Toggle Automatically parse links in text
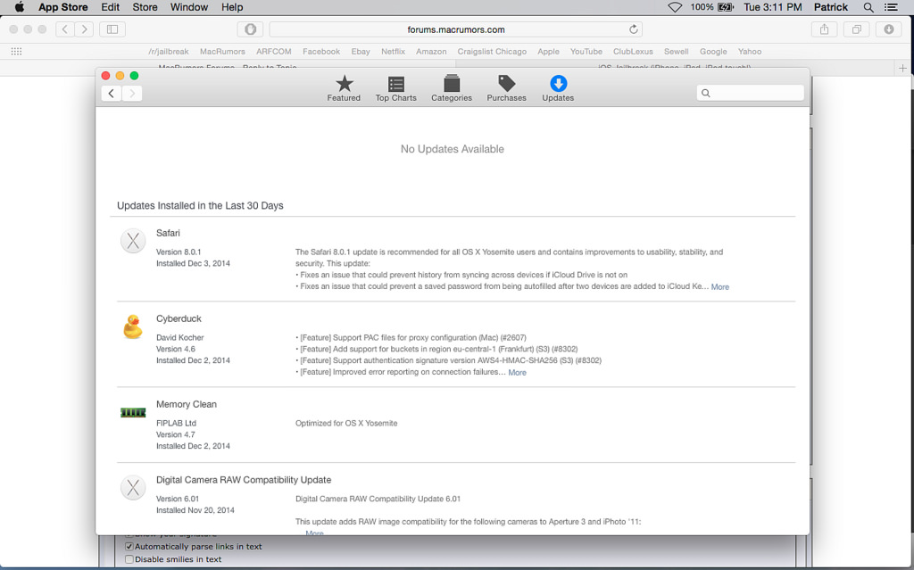The width and height of the screenshot is (914, 570). [x=129, y=547]
